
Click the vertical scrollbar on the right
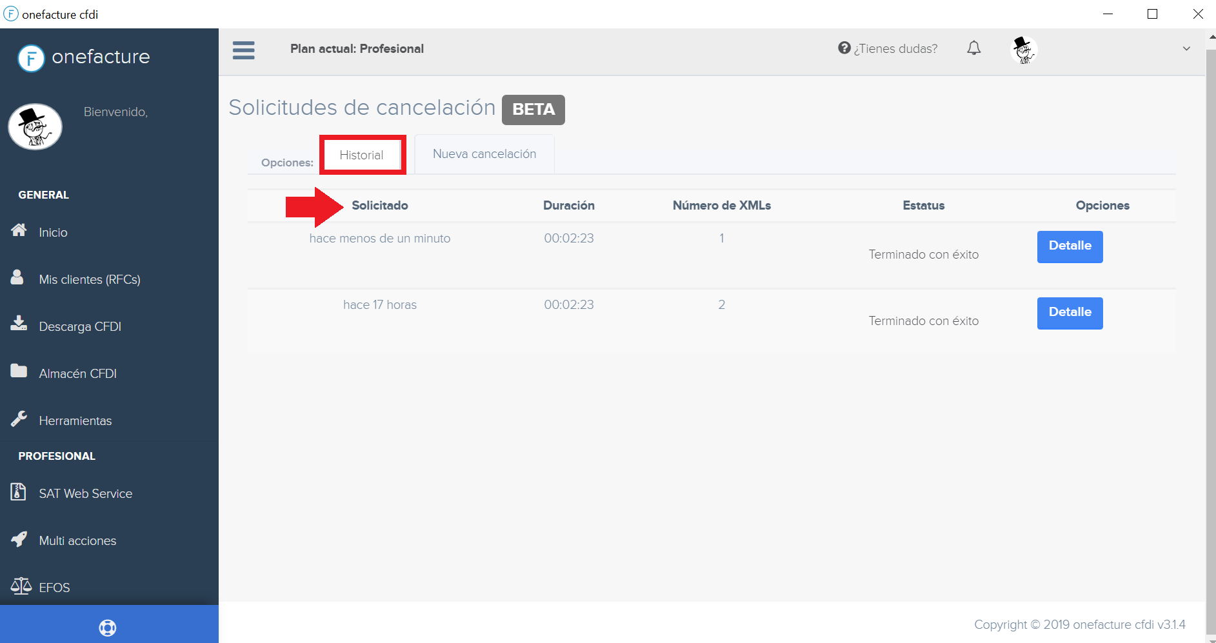click(1210, 322)
